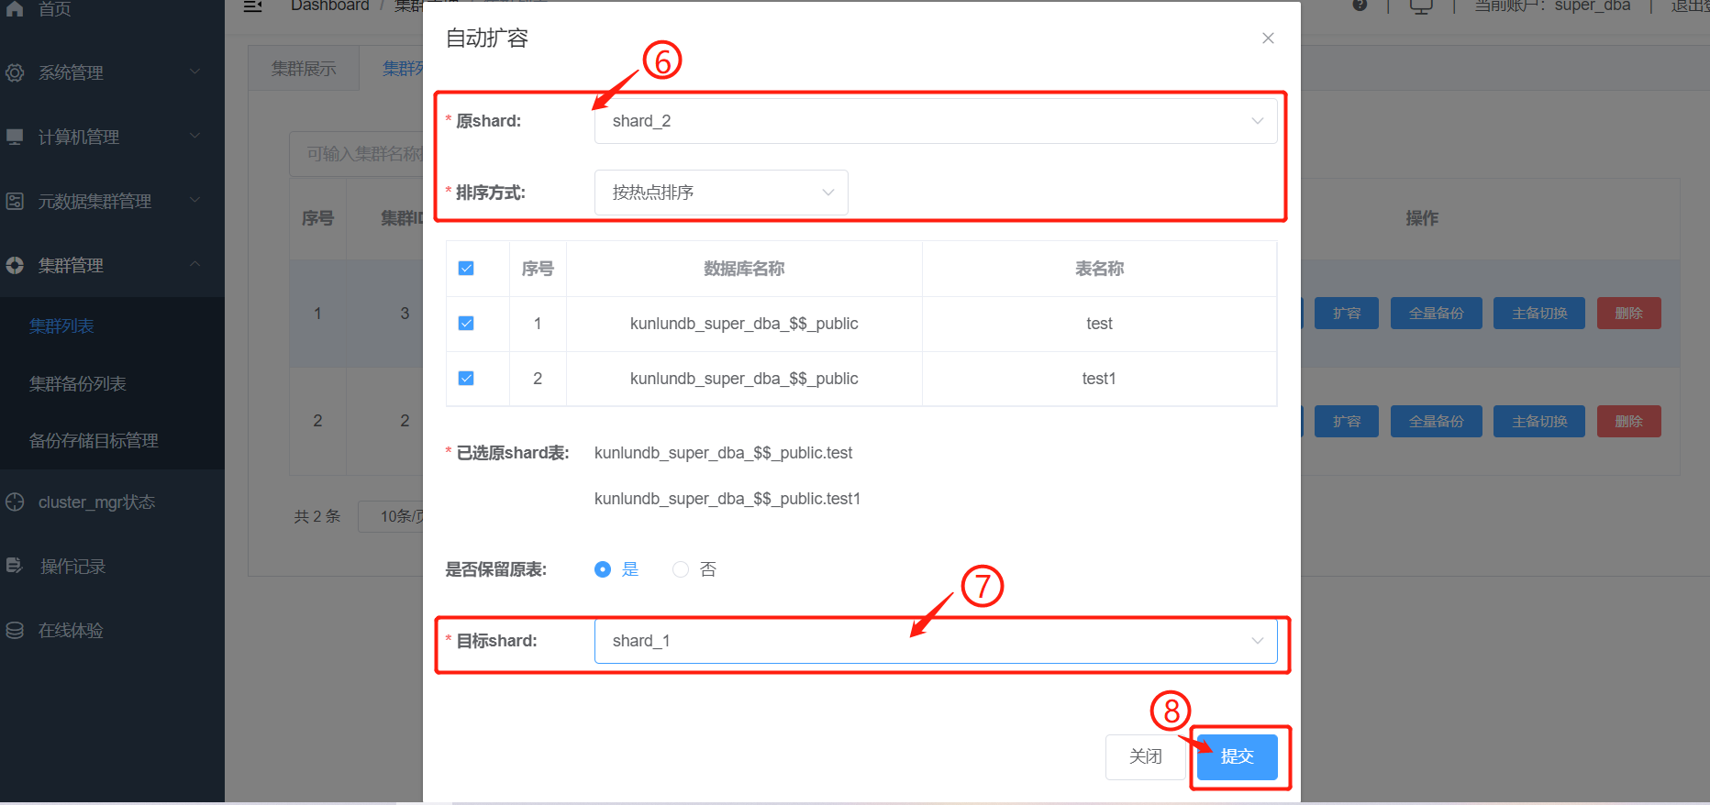This screenshot has height=805, width=1710.
Task: Uncheck the row 2 test1 table checkbox
Action: (x=466, y=379)
